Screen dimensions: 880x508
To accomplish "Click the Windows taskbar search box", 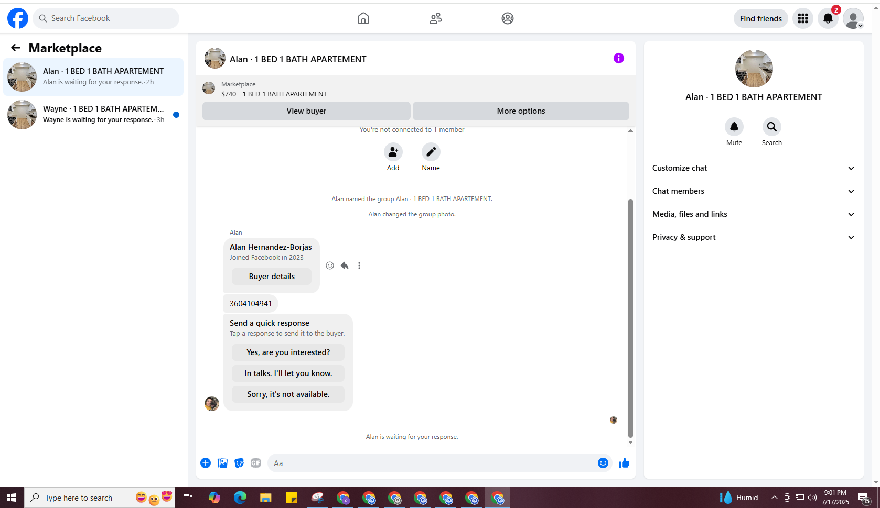I will (x=100, y=498).
